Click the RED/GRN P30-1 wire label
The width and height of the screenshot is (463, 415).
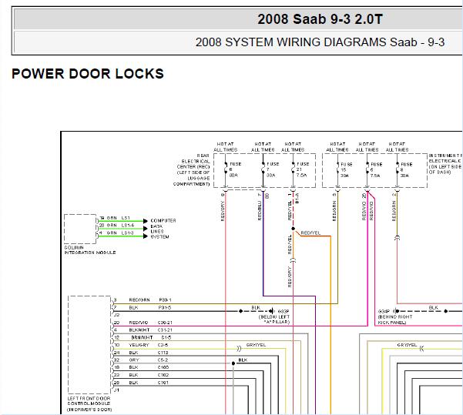(x=150, y=300)
